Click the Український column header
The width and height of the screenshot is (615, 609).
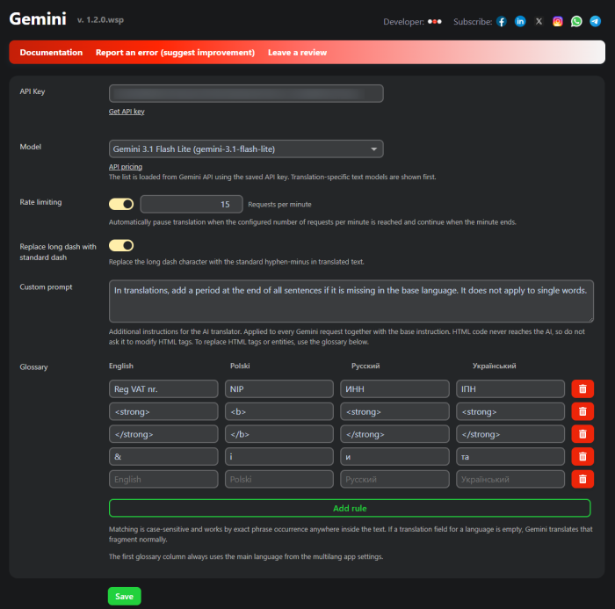[494, 366]
